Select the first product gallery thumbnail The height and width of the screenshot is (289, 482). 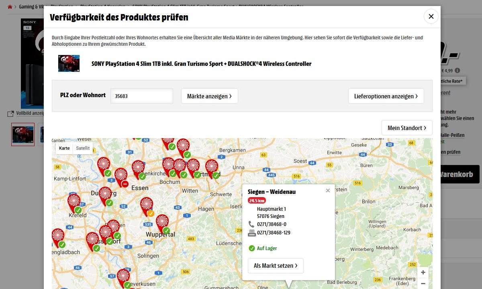(23, 134)
